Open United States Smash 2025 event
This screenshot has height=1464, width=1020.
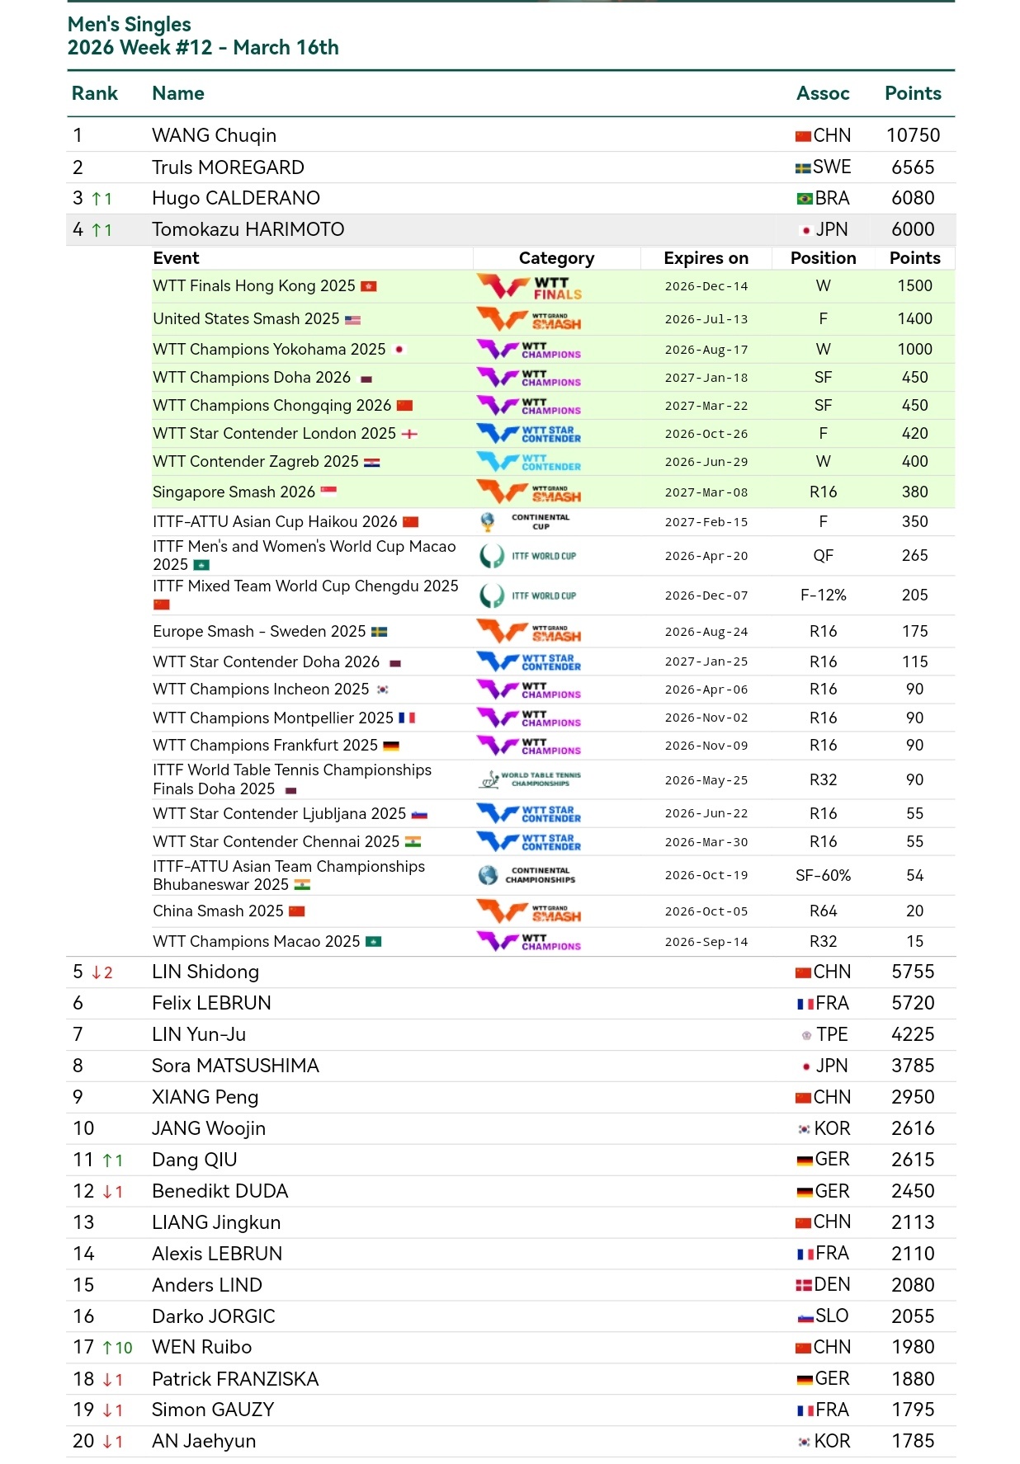(x=246, y=319)
